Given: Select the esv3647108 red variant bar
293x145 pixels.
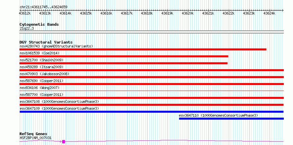Looking at the screenshot, I should pos(151,105).
